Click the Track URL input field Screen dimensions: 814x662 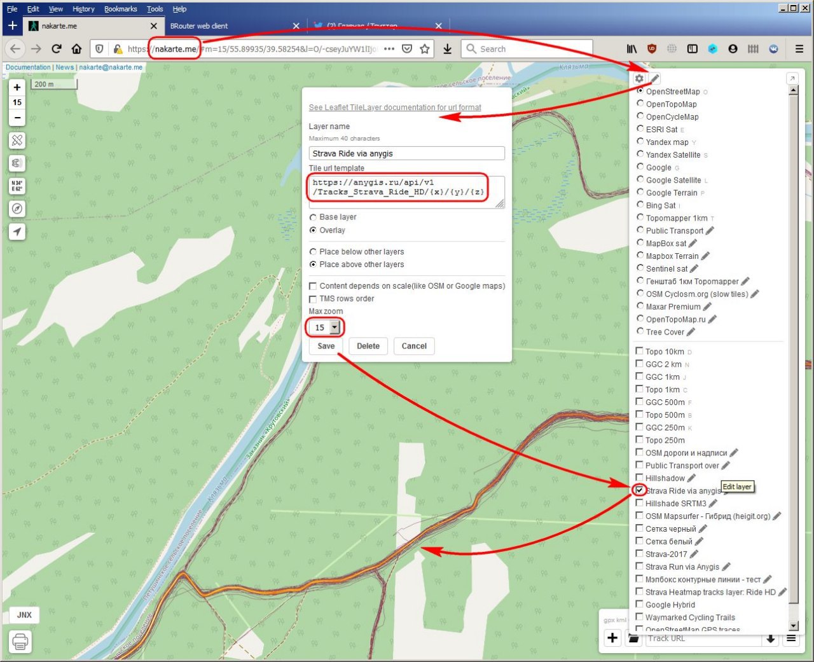(x=704, y=638)
